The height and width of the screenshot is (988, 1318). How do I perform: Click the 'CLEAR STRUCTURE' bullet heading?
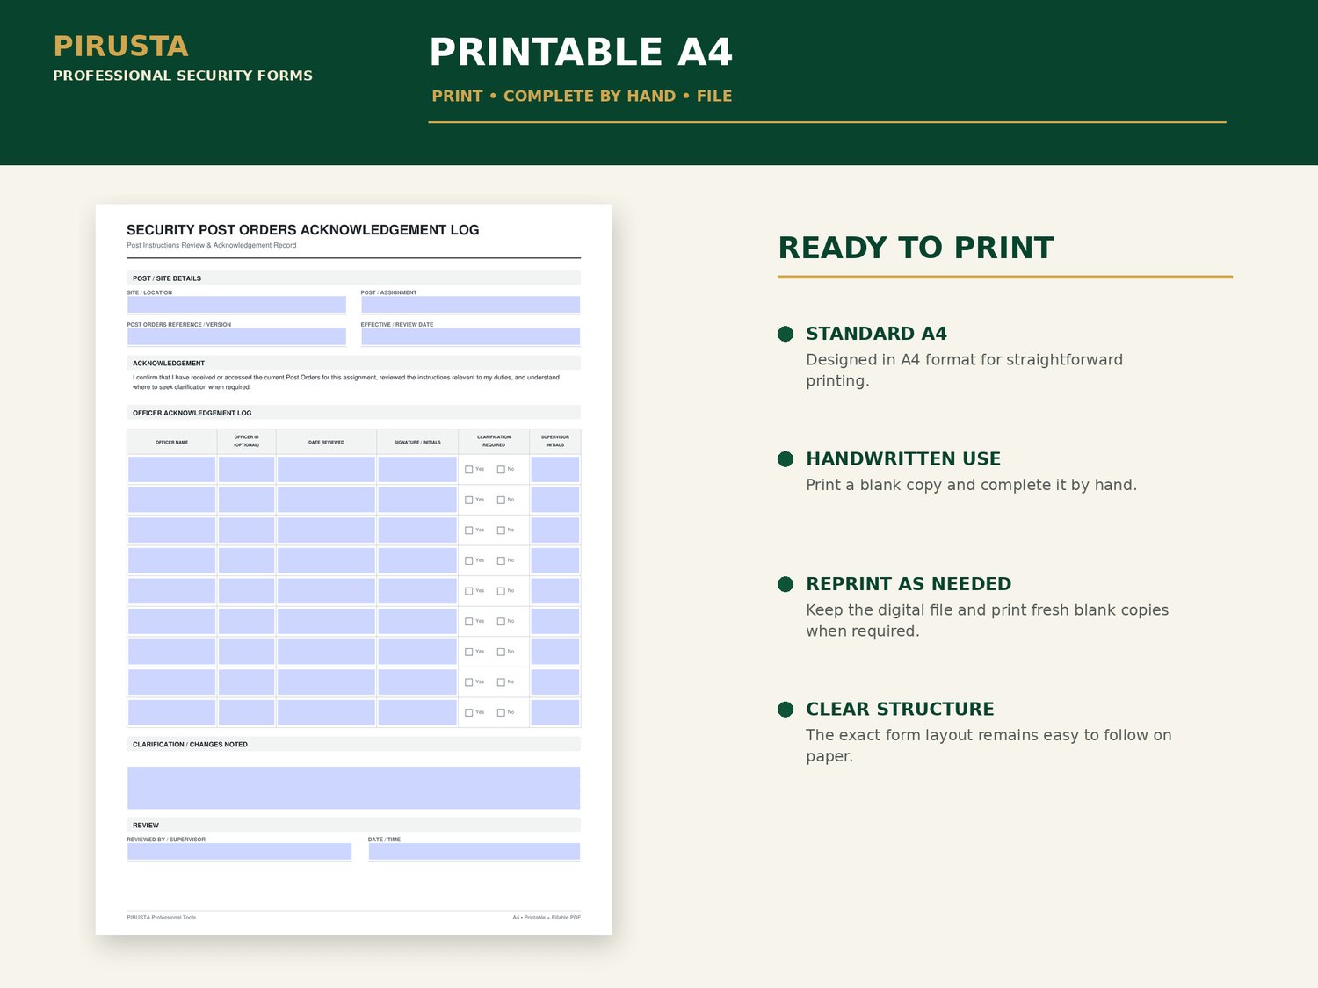click(x=900, y=709)
